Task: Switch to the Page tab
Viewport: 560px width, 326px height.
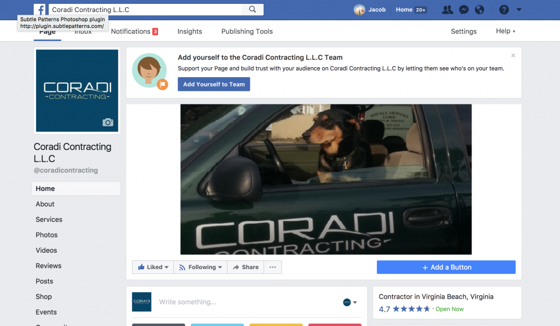Action: pyautogui.click(x=47, y=31)
